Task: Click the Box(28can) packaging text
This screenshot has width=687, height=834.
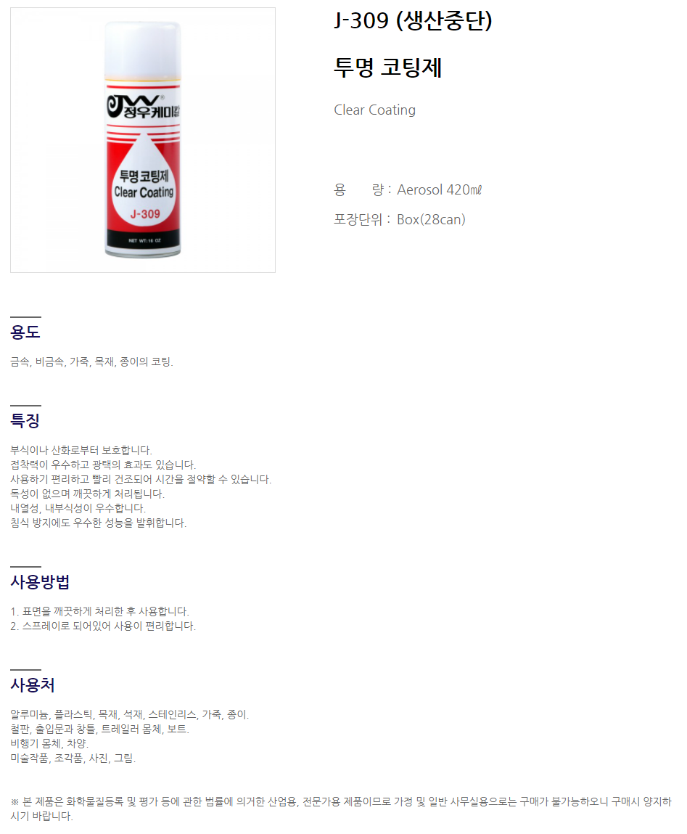Action: pyautogui.click(x=431, y=220)
